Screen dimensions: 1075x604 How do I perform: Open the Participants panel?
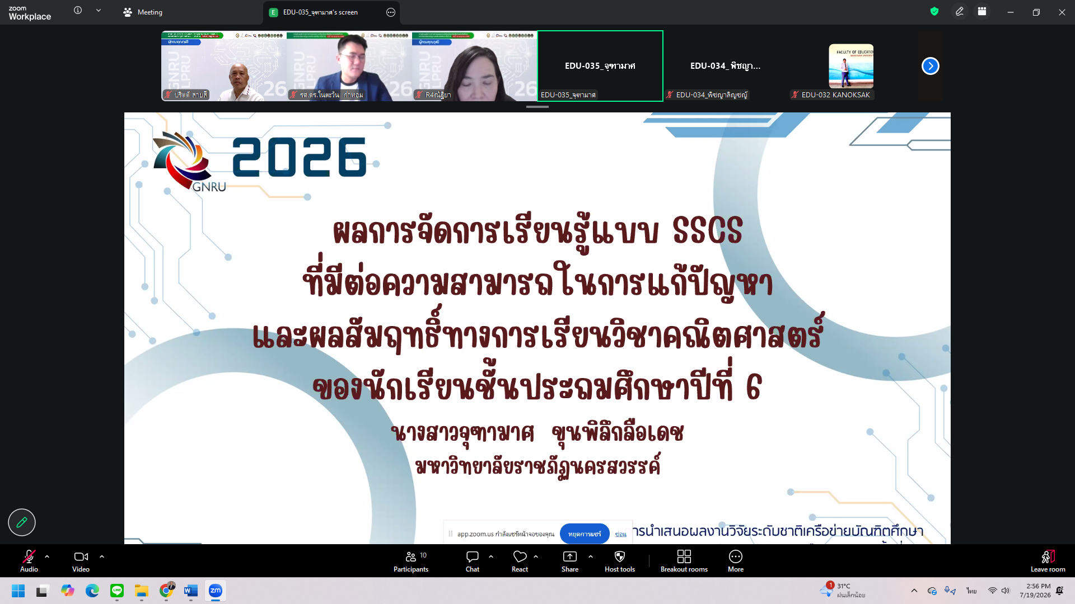click(x=411, y=561)
